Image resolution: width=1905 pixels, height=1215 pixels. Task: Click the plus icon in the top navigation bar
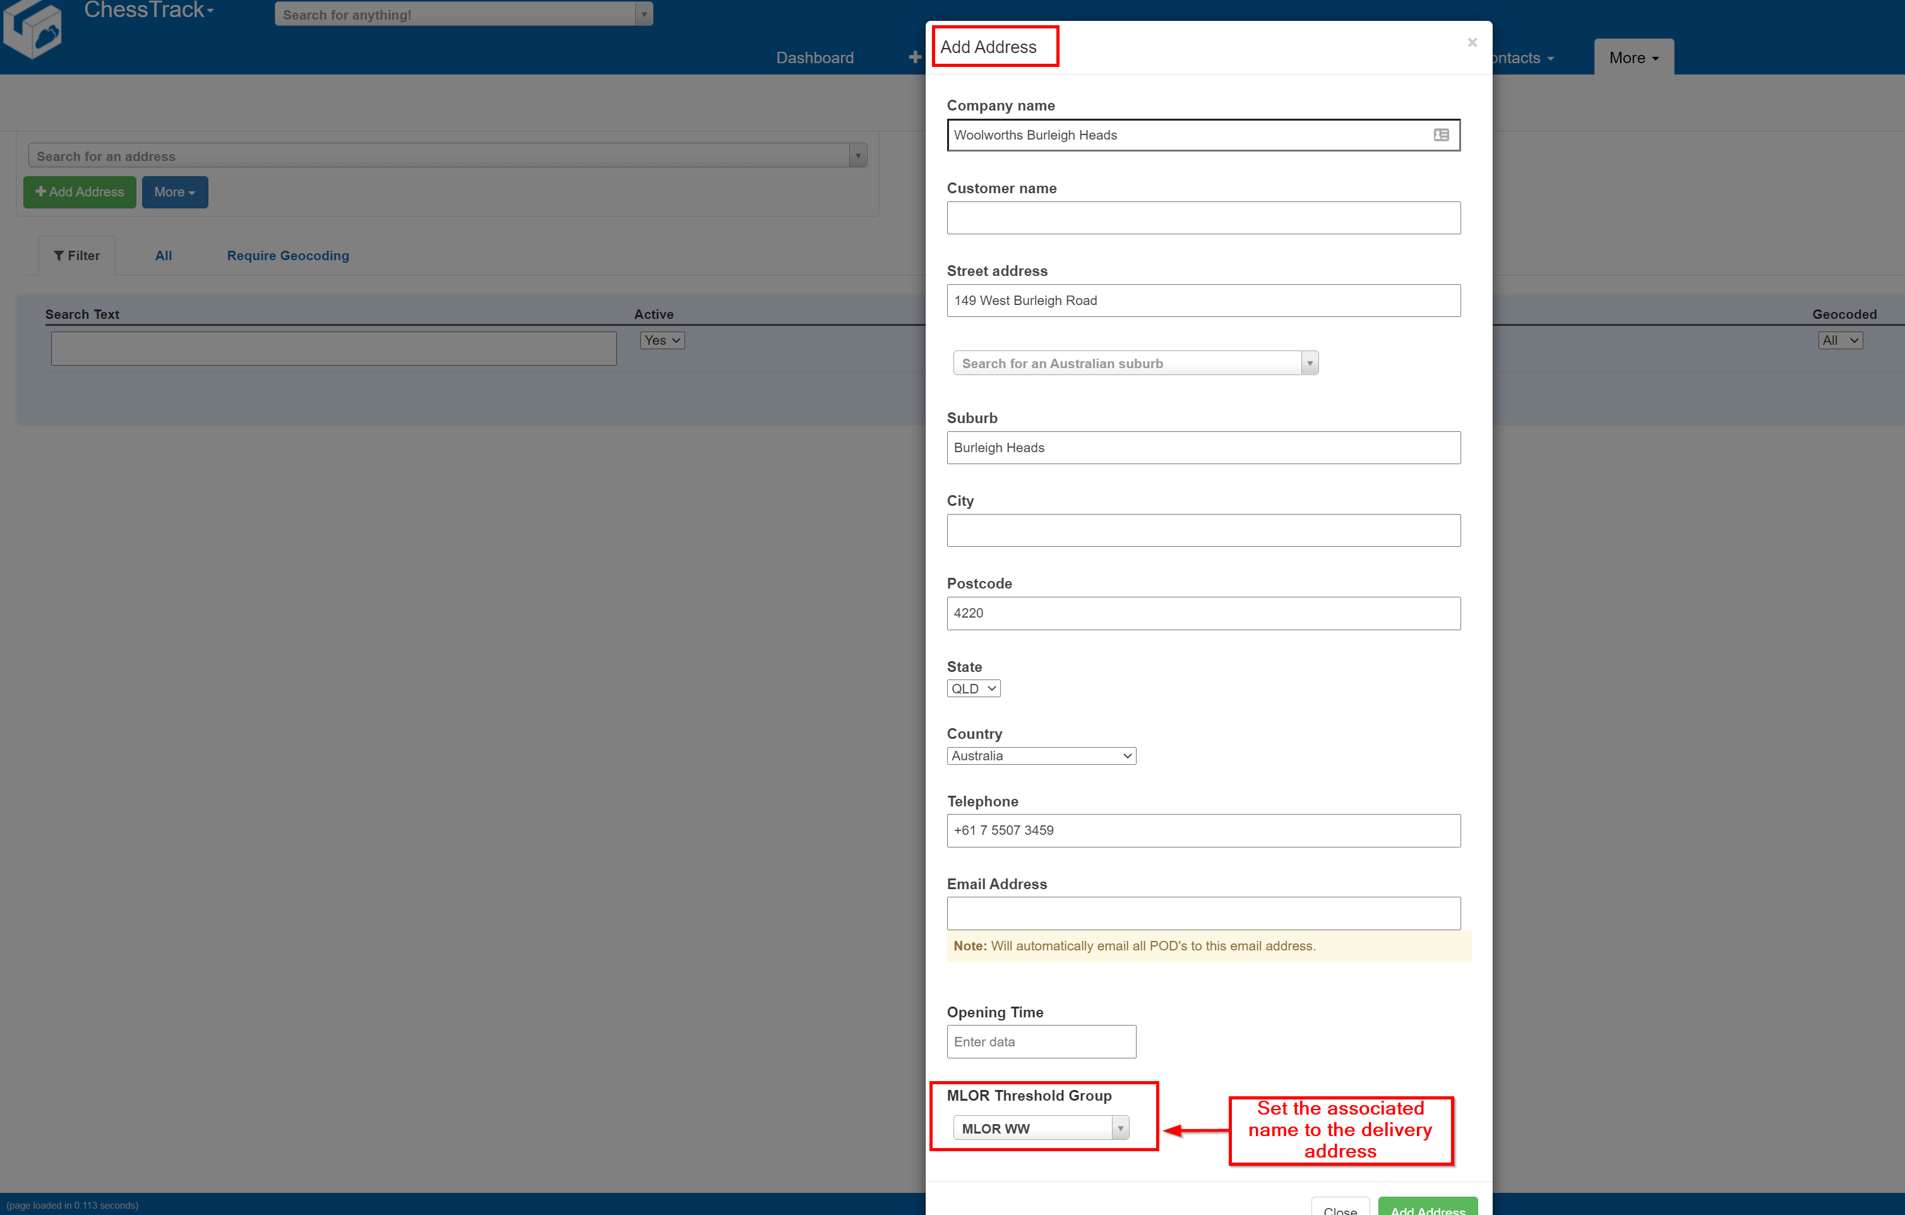(914, 56)
